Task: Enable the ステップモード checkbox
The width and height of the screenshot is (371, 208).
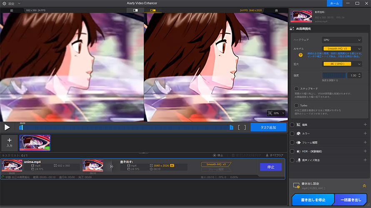Action: [x=296, y=89]
